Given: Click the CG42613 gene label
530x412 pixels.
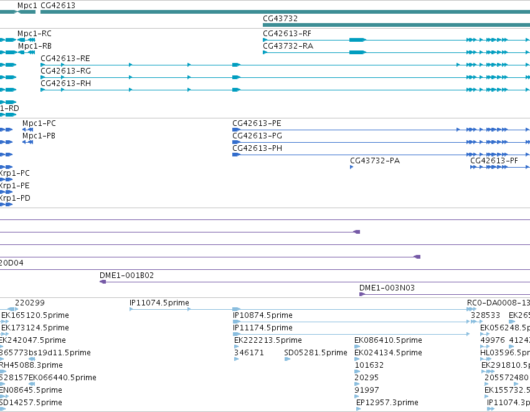Looking at the screenshot, I should pos(58,6).
